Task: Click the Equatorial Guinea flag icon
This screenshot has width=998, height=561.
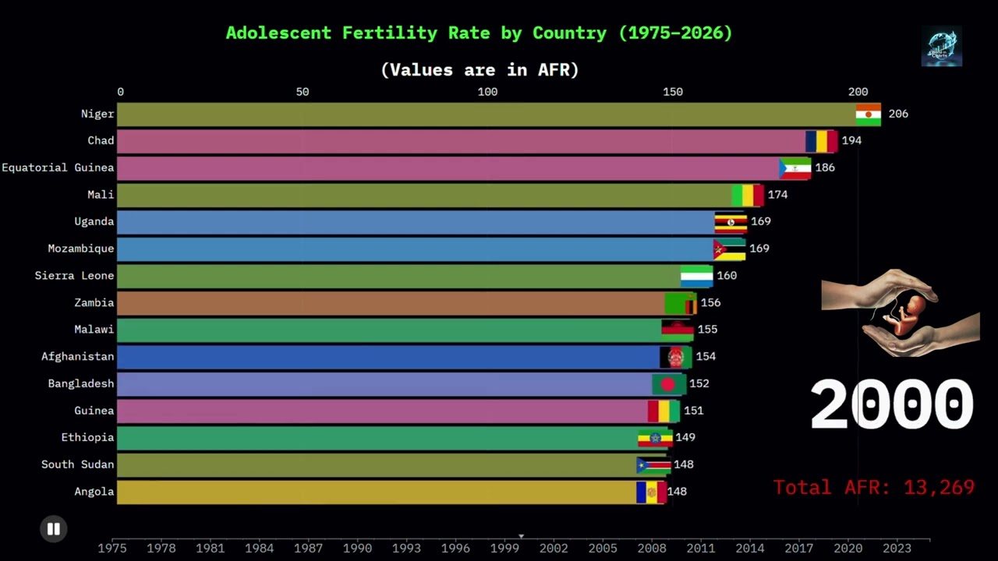Action: tap(795, 168)
